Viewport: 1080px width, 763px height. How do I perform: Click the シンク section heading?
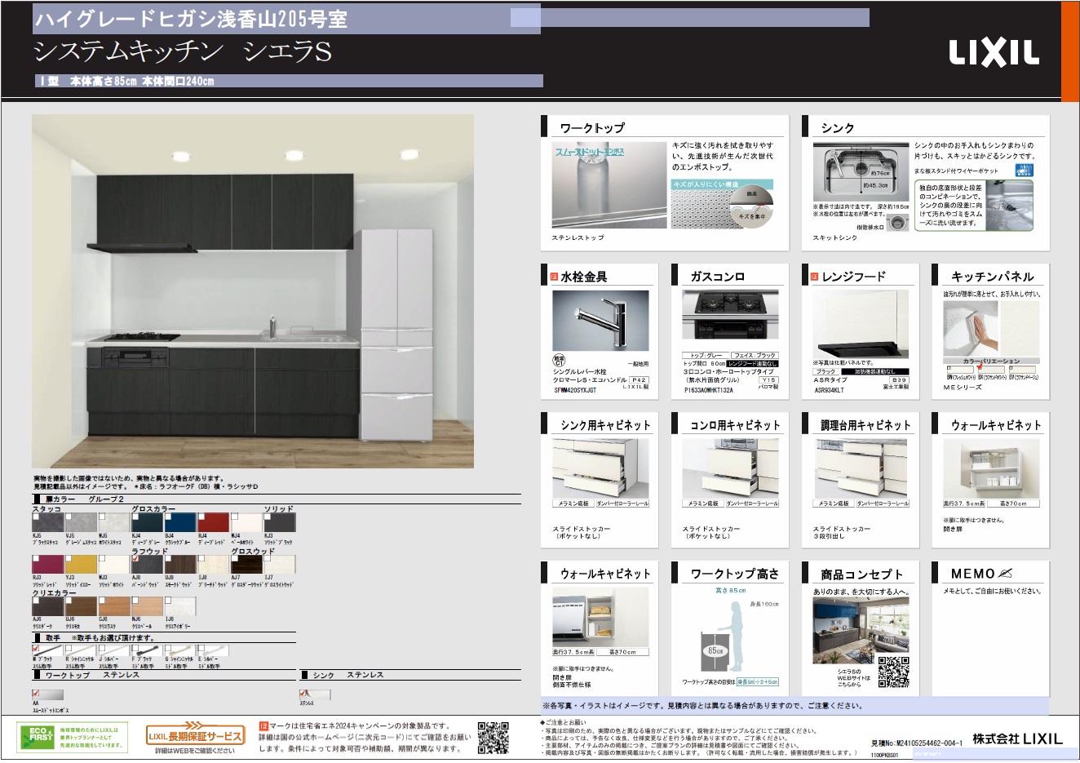(x=838, y=128)
